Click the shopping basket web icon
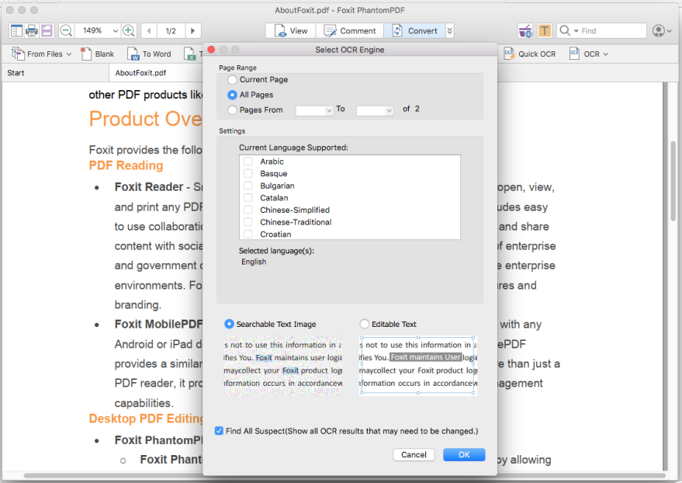Viewport: 682px width, 483px height. click(x=525, y=31)
